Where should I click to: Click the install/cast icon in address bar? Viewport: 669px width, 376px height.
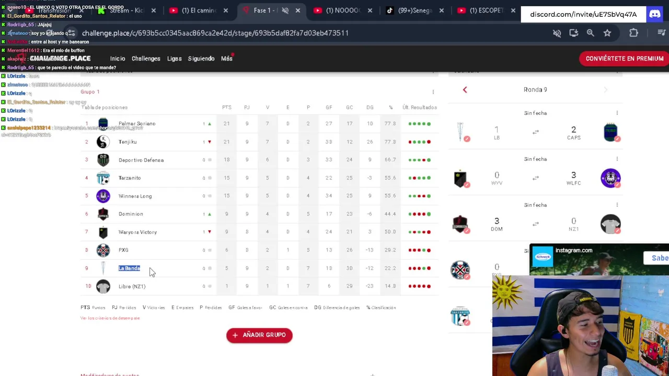574,33
